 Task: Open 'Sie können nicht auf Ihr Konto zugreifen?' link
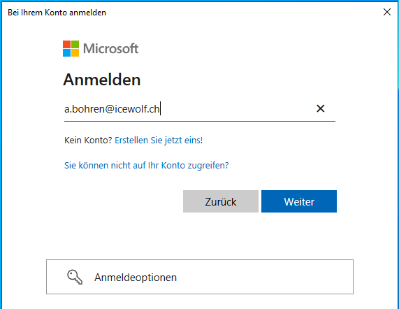click(x=147, y=166)
